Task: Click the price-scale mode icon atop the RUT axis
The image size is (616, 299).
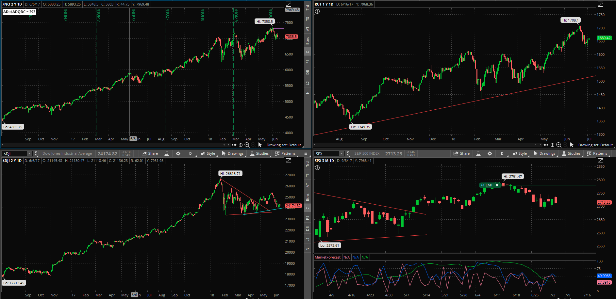Action: point(600,4)
